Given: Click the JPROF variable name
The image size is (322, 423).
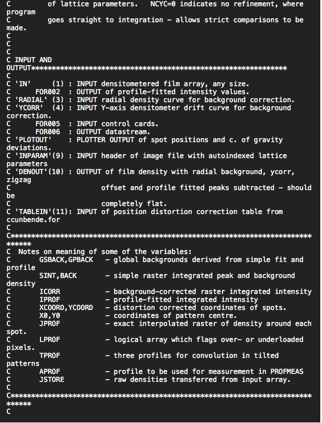Looking at the screenshot, I should click(50, 324).
